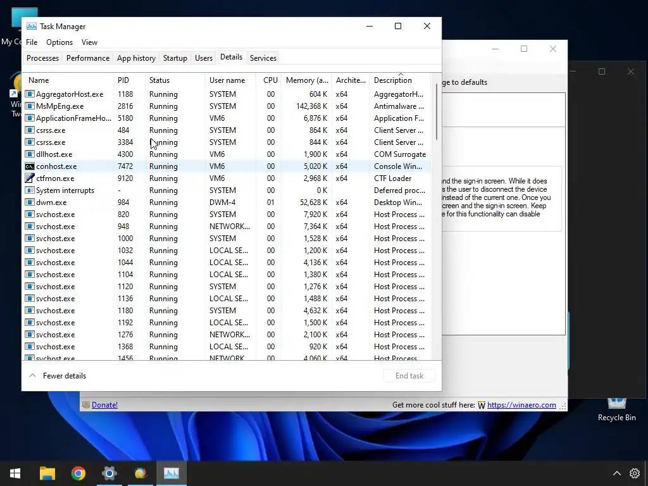Viewport: 648px width, 486px height.
Task: Select svchost.exe with PID 1276
Action: tap(227, 335)
